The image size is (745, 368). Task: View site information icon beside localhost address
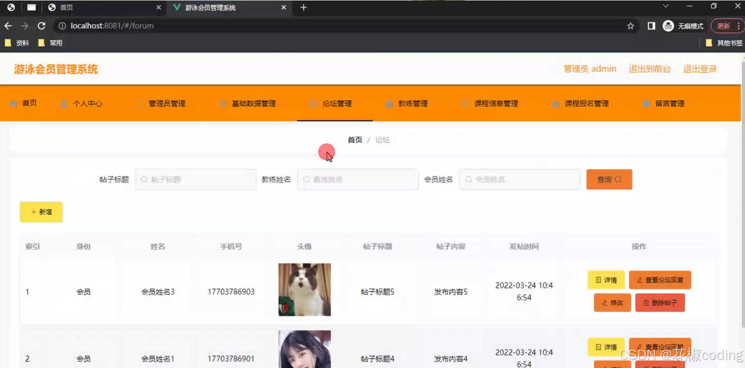pyautogui.click(x=62, y=26)
